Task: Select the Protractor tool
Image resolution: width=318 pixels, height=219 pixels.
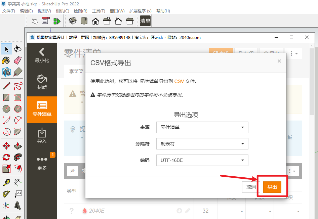Action: 6,194
